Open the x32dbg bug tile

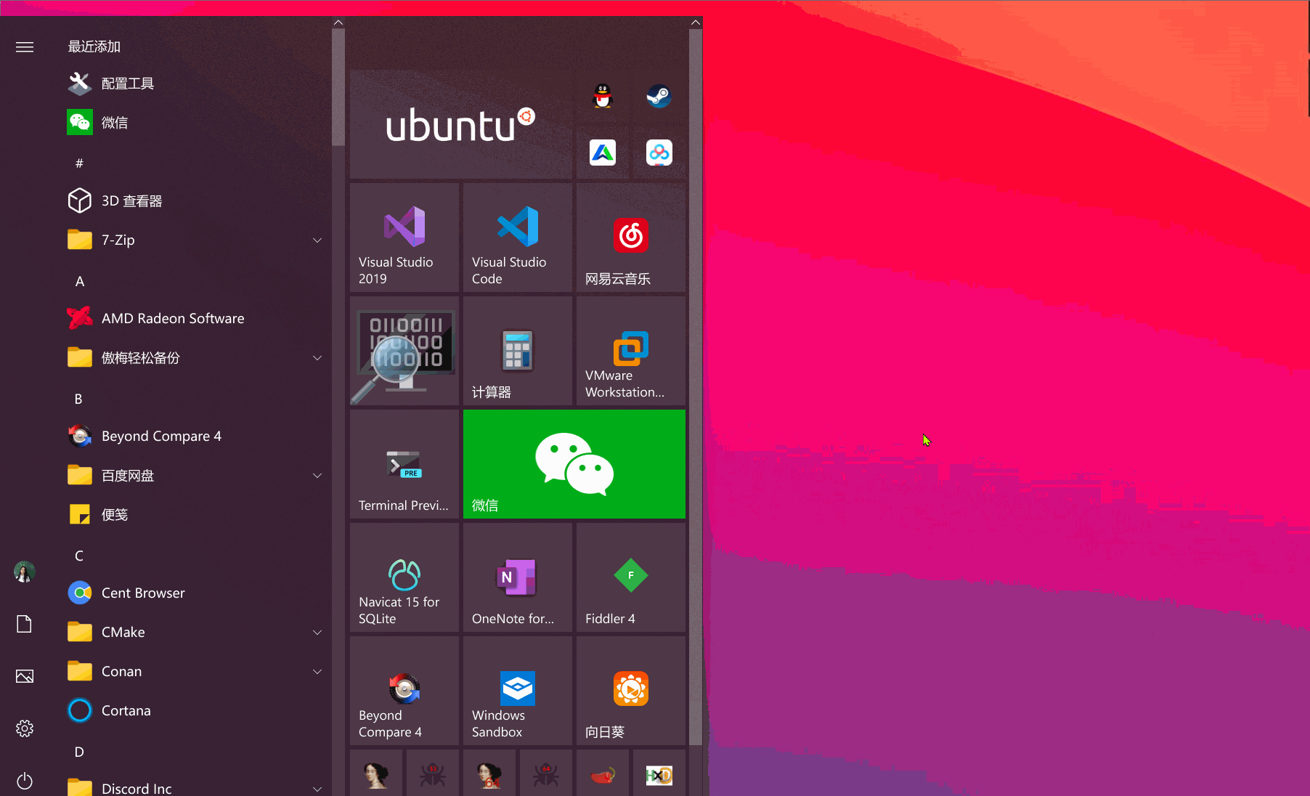433,774
